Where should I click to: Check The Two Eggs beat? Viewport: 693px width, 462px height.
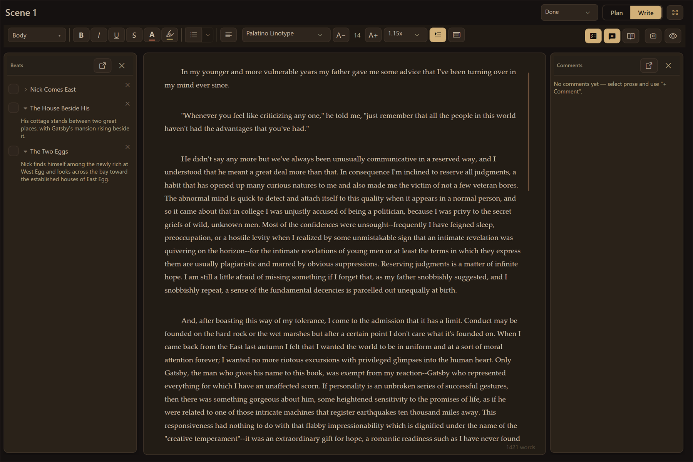point(13,151)
